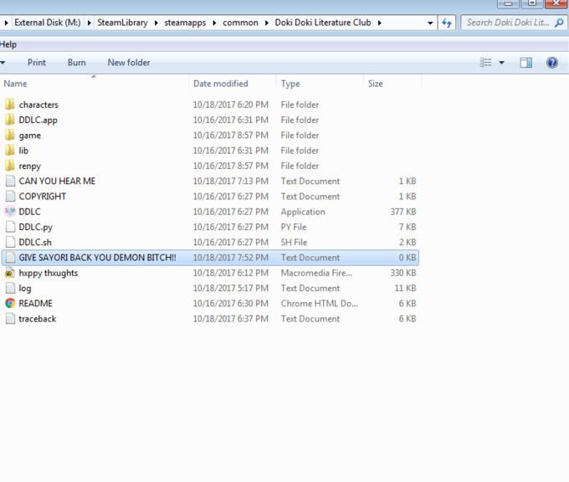Image resolution: width=569 pixels, height=482 pixels.
Task: Select the renpy folder icon
Action: point(10,166)
